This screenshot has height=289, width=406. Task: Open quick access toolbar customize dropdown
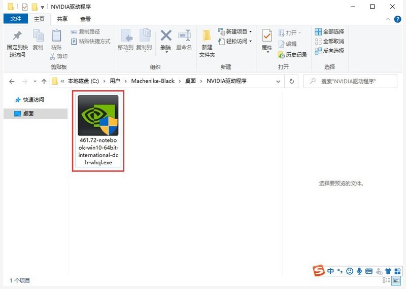(43, 7)
